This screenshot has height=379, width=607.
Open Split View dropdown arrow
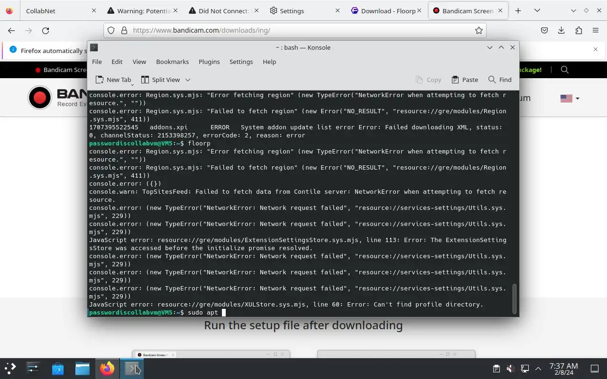188,80
